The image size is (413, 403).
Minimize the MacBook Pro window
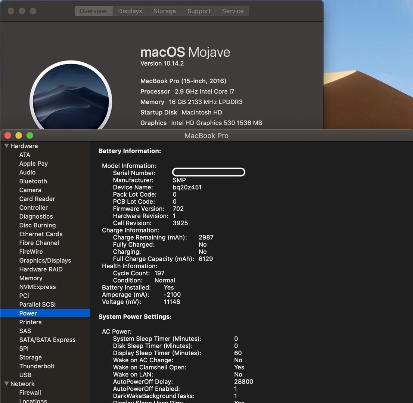pyautogui.click(x=19, y=135)
